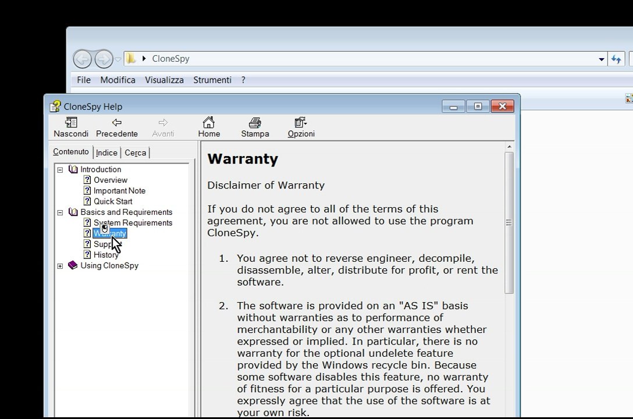Image resolution: width=633 pixels, height=419 pixels.
Task: Open the File menu in Explorer
Action: tap(84, 80)
